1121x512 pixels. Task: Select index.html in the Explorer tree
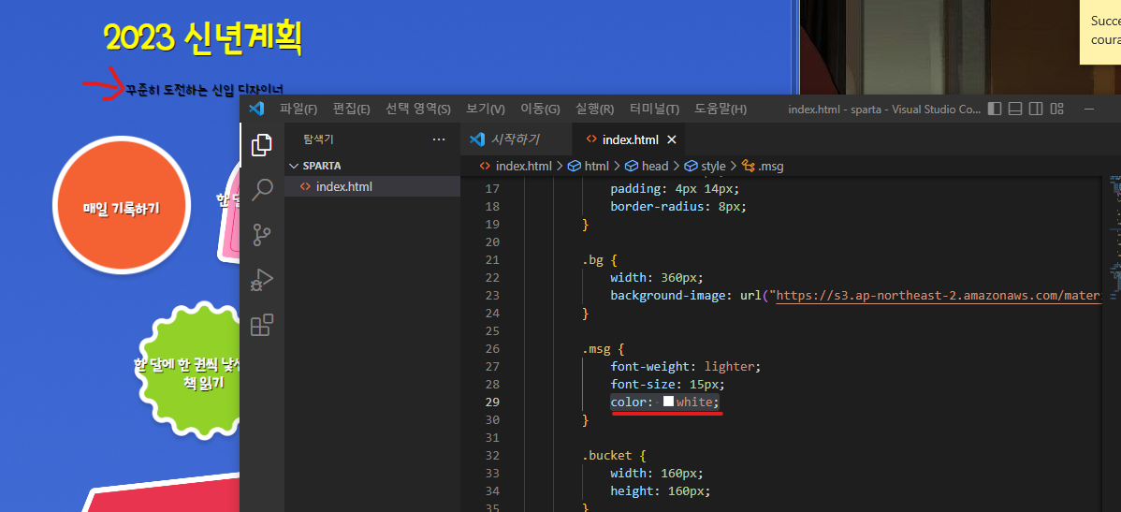coord(371,186)
